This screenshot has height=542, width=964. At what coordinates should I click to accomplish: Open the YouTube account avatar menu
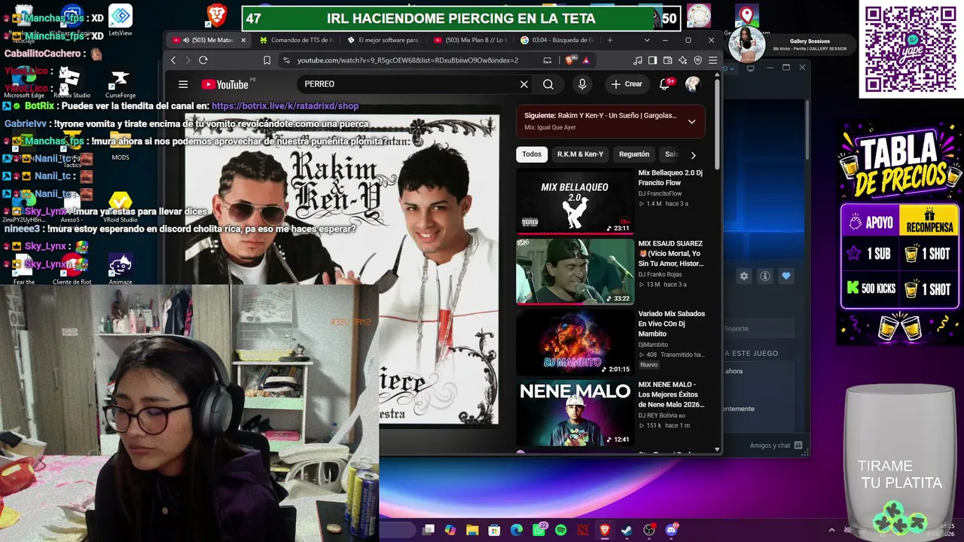tap(693, 84)
